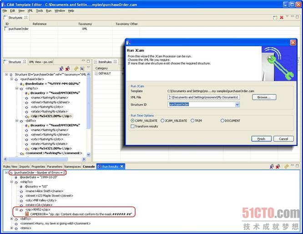303x234 pixels.
Task: Select the TRIM radio option
Action: click(192, 121)
